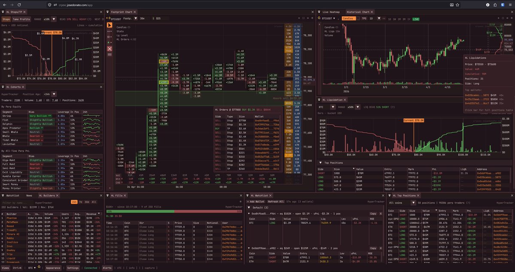Open the Watchlist tab
Image resolution: width=515 pixels, height=272 pixels.
[x=13, y=195]
